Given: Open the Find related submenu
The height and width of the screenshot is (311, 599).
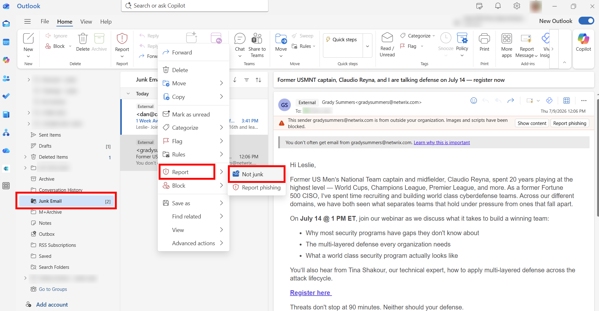Looking at the screenshot, I should (x=193, y=217).
